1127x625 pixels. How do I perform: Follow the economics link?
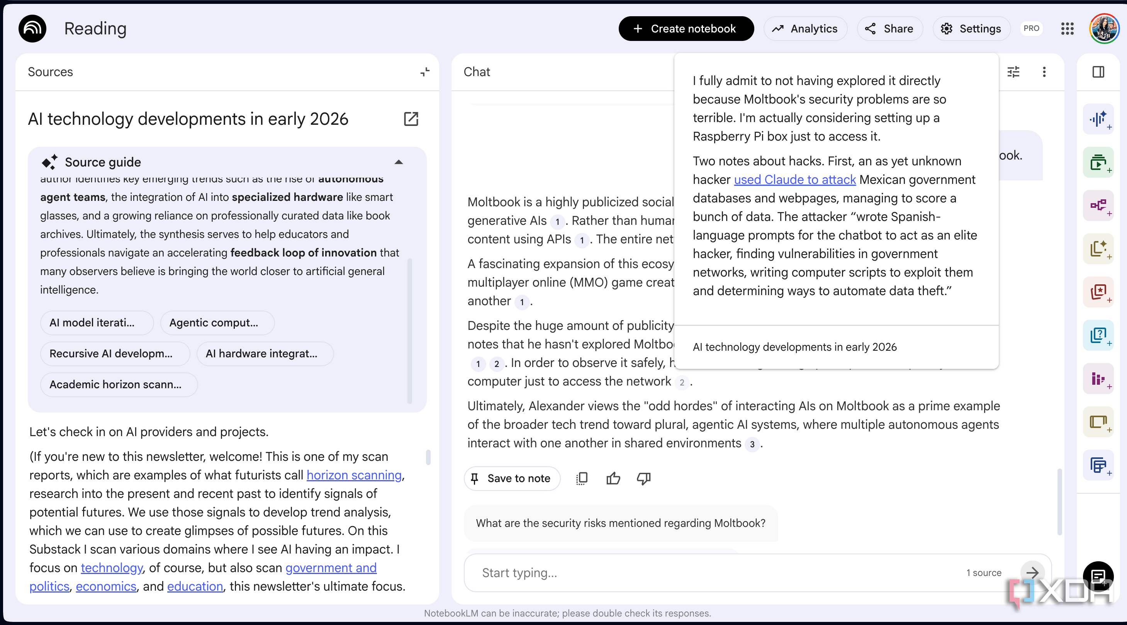(106, 586)
